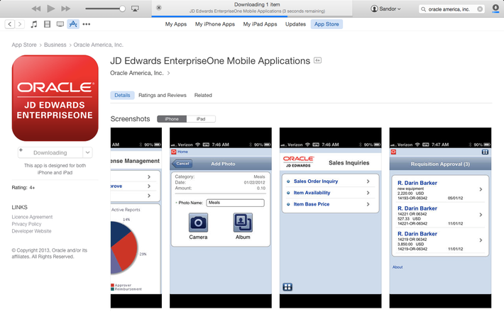Screen dimensions: 504x314
Task: Go forward with the right arrow
Action: 20,24
